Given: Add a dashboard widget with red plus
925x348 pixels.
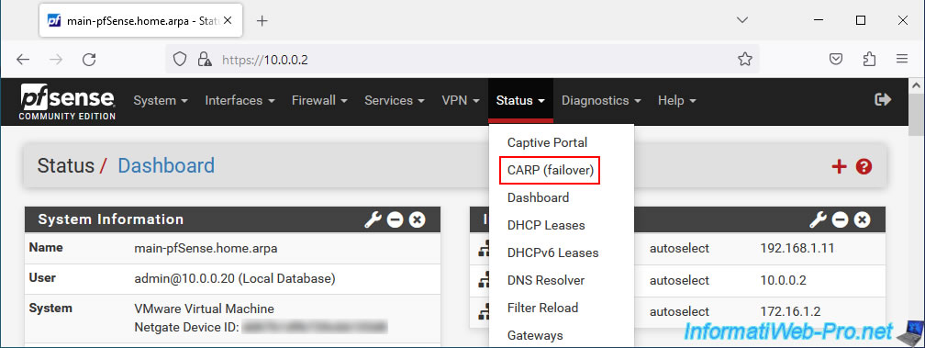Looking at the screenshot, I should point(839,167).
